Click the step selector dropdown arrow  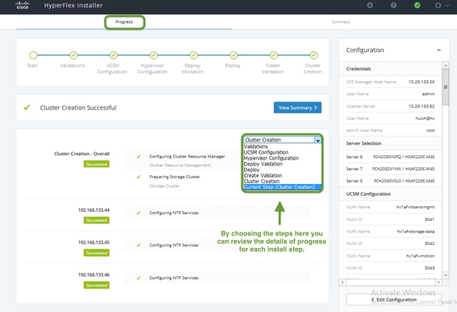[x=318, y=140]
